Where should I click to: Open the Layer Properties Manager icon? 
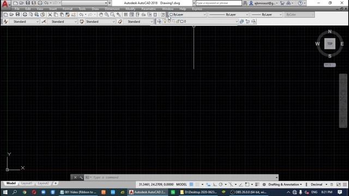(x=159, y=22)
